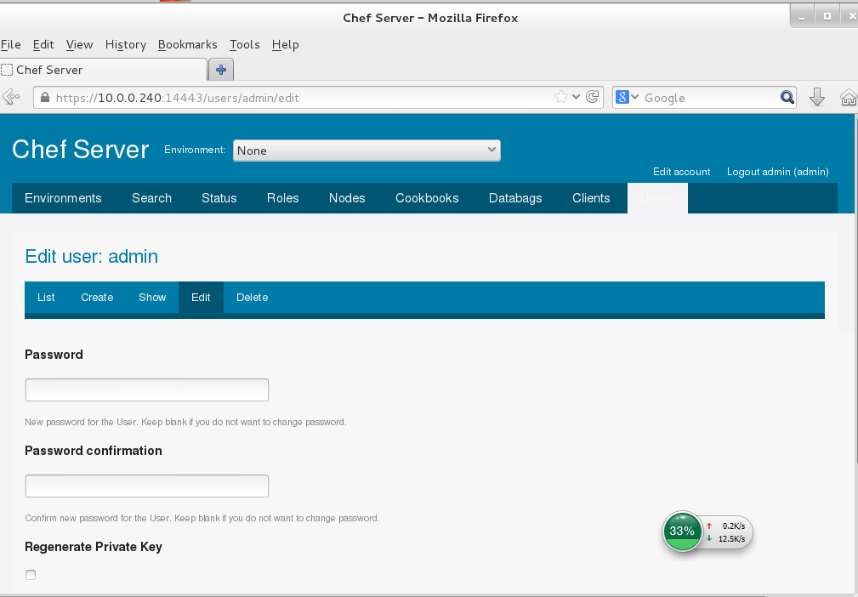Select the Edit sub-tab
Image resolution: width=858 pixels, height=597 pixels.
coord(201,298)
